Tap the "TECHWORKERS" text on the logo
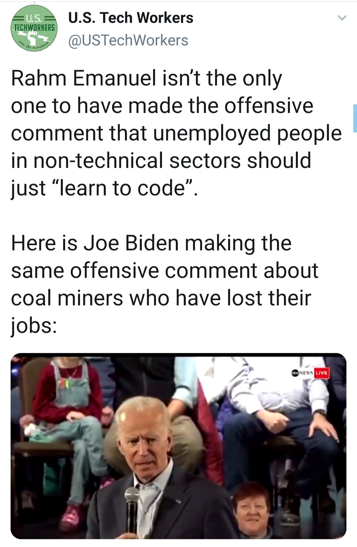Screen dimensions: 357x547 (x=34, y=27)
